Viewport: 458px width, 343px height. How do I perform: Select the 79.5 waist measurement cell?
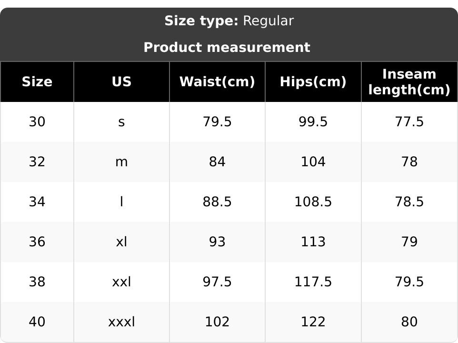[x=217, y=122]
